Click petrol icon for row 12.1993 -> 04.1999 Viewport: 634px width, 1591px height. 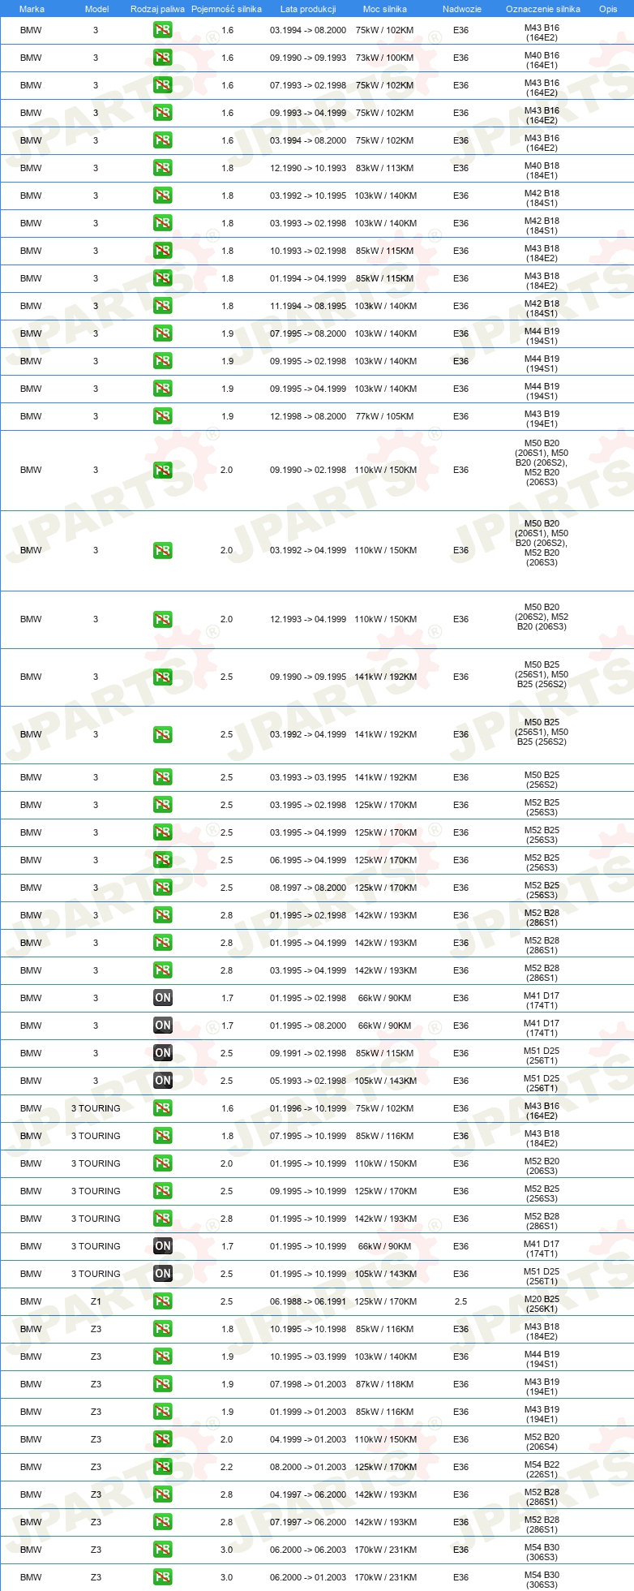pyautogui.click(x=163, y=619)
